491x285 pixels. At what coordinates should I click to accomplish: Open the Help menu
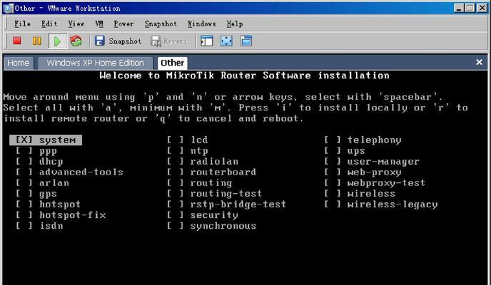235,24
